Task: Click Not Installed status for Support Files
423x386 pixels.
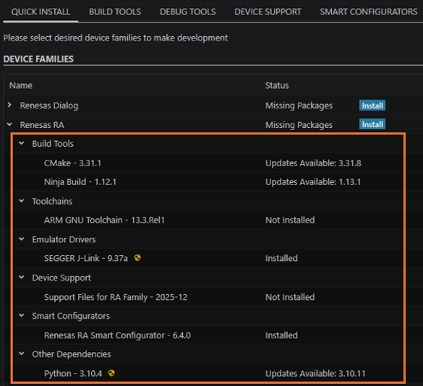Action: 290,297
